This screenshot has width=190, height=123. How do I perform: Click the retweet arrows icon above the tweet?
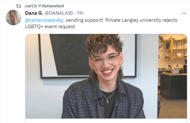19,6
